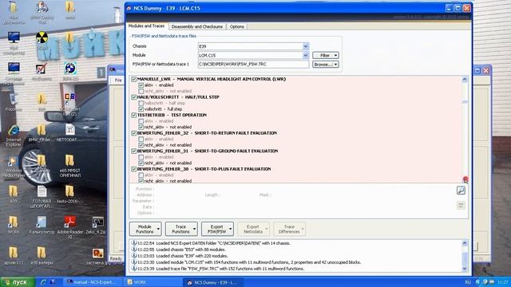Open the Filter dropdown button

[x=326, y=55]
